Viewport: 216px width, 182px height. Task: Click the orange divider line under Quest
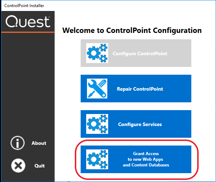[28, 33]
